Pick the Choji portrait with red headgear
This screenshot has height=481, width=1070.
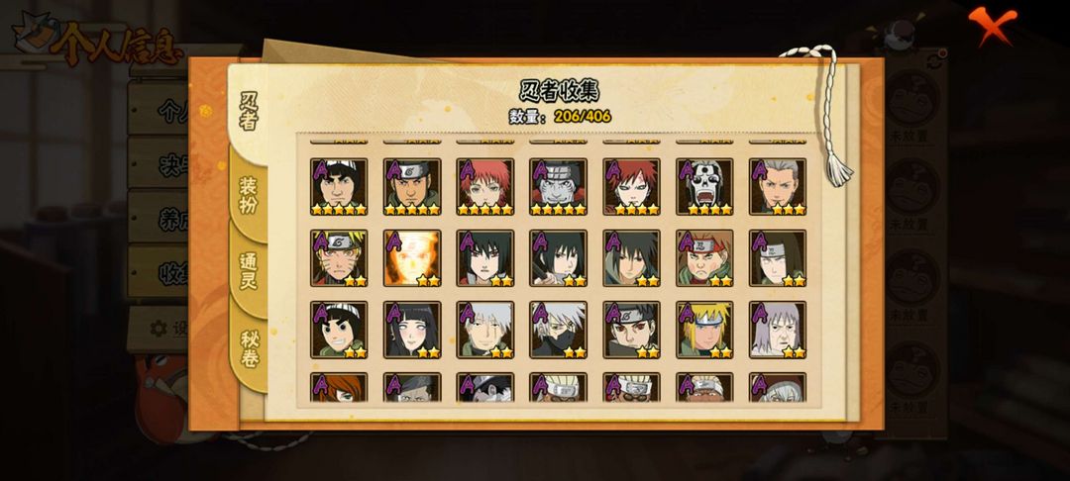pyautogui.click(x=705, y=258)
